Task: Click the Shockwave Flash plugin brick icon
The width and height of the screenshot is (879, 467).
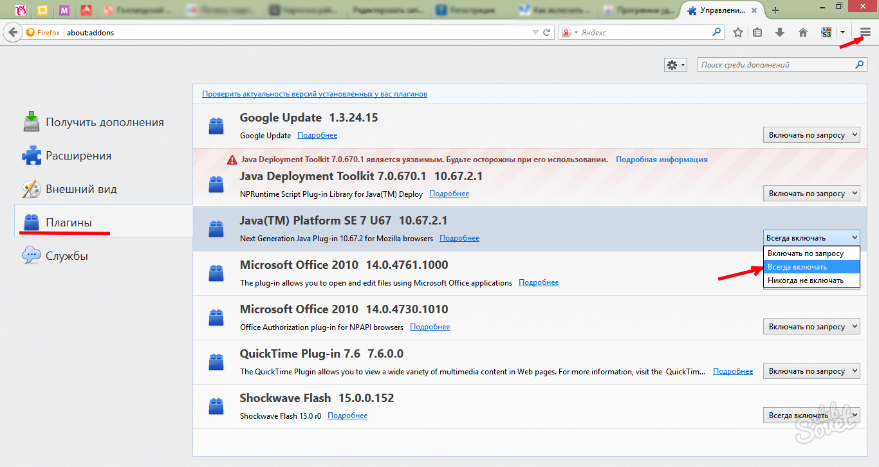Action: [216, 407]
